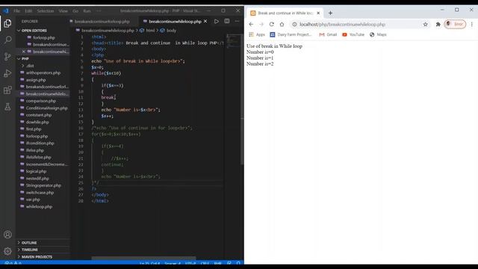Open Chrome Extensions puzzle icon
This screenshot has height=269, width=478.
pyautogui.click(x=438, y=24)
